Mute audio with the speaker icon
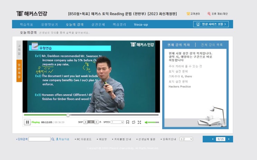Viewport: 257px width, 160px height. 146,122
